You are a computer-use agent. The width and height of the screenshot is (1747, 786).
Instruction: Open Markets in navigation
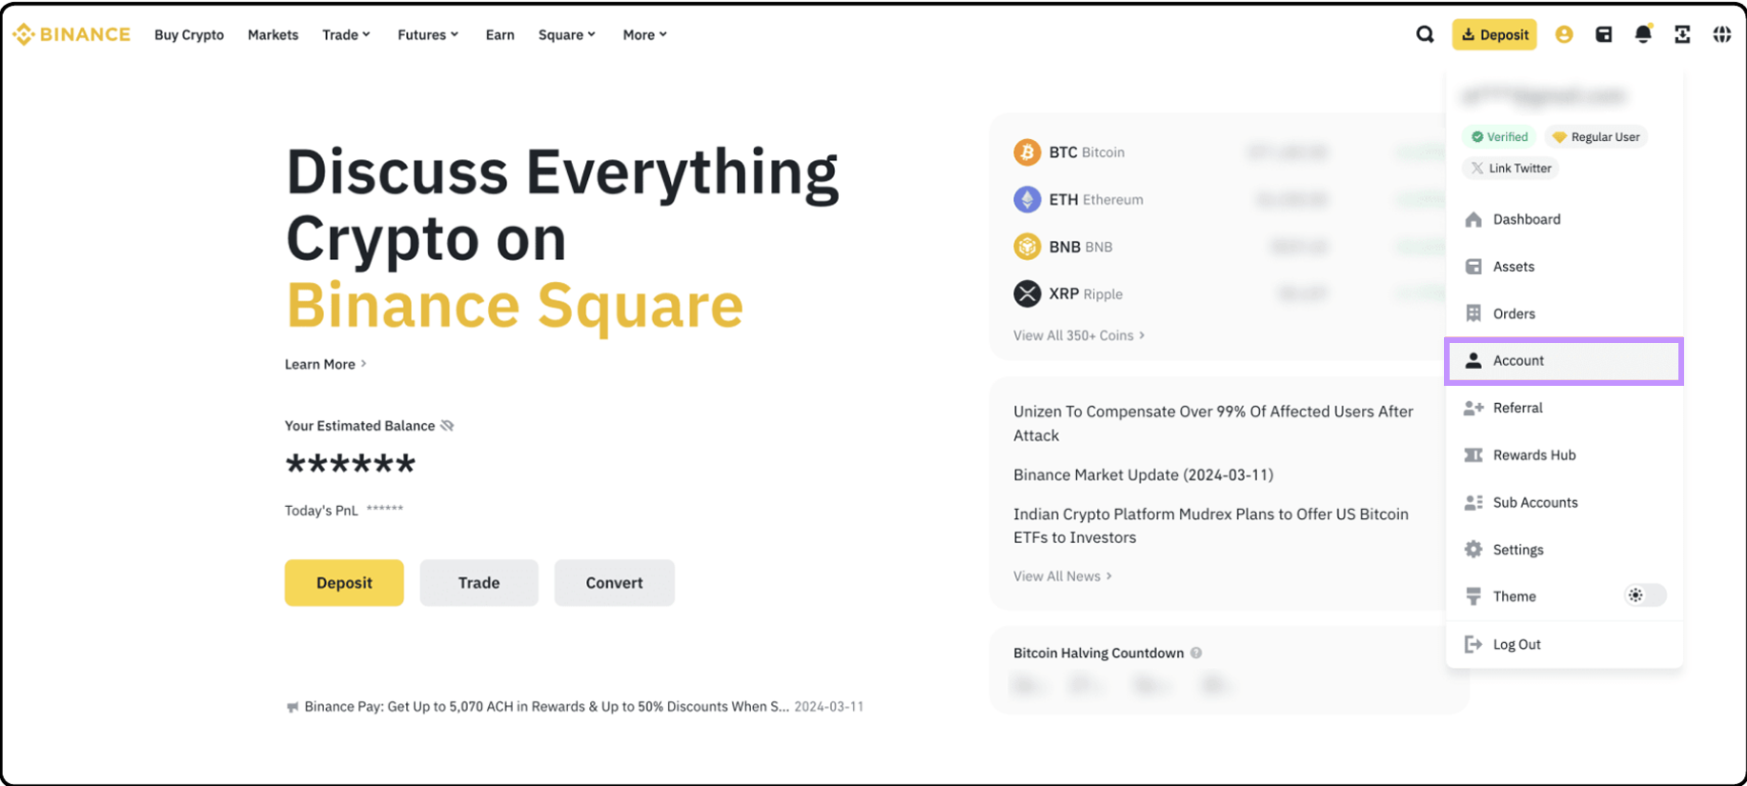pos(274,34)
